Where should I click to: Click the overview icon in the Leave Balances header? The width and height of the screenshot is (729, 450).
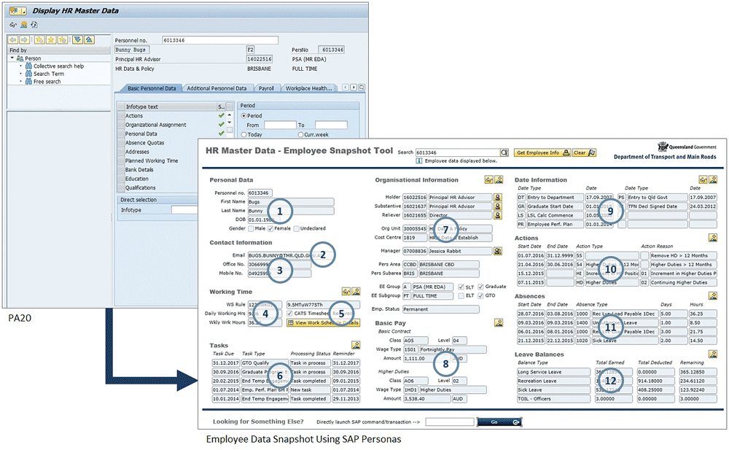pos(713,354)
